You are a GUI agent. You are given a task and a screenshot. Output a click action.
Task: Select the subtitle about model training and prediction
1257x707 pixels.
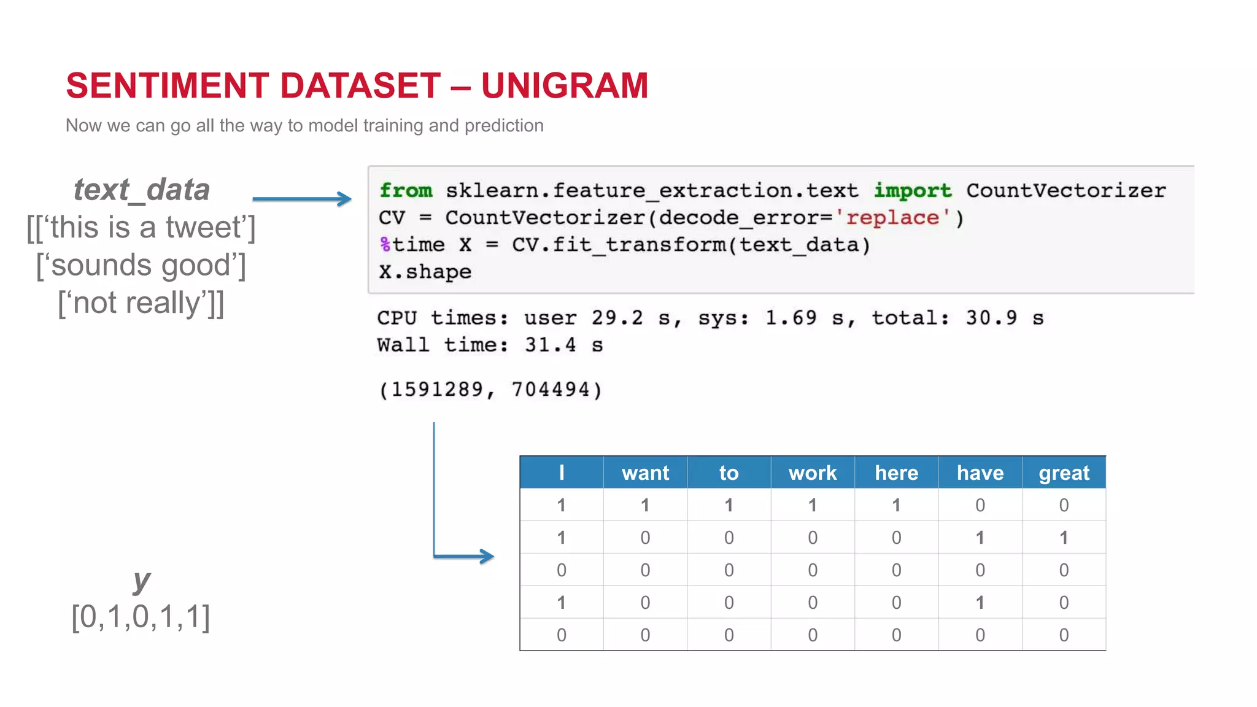click(x=304, y=126)
